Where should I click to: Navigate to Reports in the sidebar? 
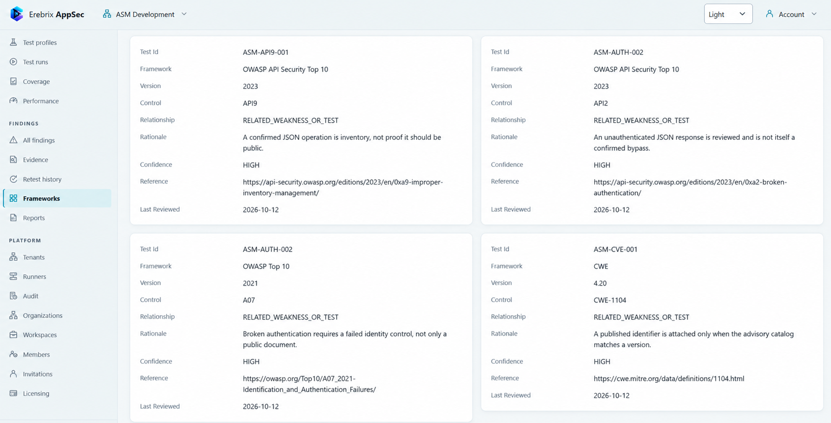click(x=57, y=218)
